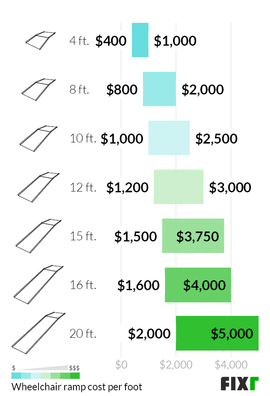Viewport: 270px width, 396px height.
Task: Click the $3,750 label in 15 ft. bar
Action: [198, 236]
